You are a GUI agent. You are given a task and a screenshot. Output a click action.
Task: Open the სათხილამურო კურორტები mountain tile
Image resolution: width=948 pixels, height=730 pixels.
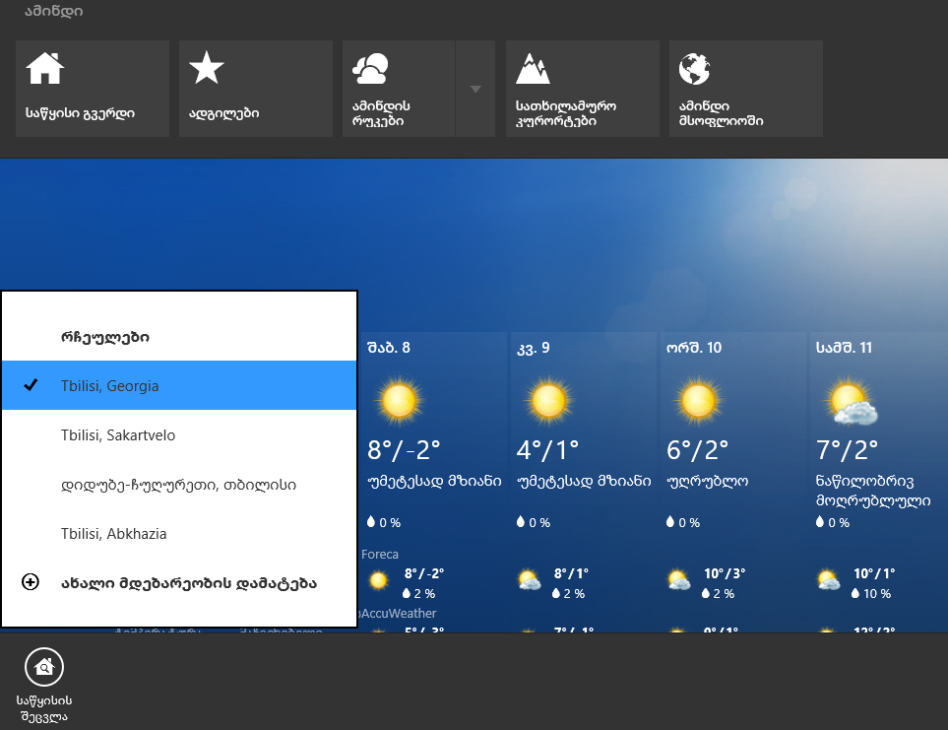click(582, 89)
